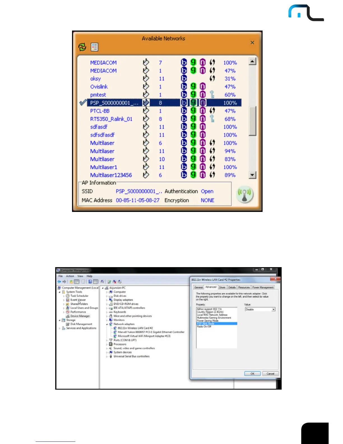
Task: Refresh the Available Networks list
Action: pos(82,47)
